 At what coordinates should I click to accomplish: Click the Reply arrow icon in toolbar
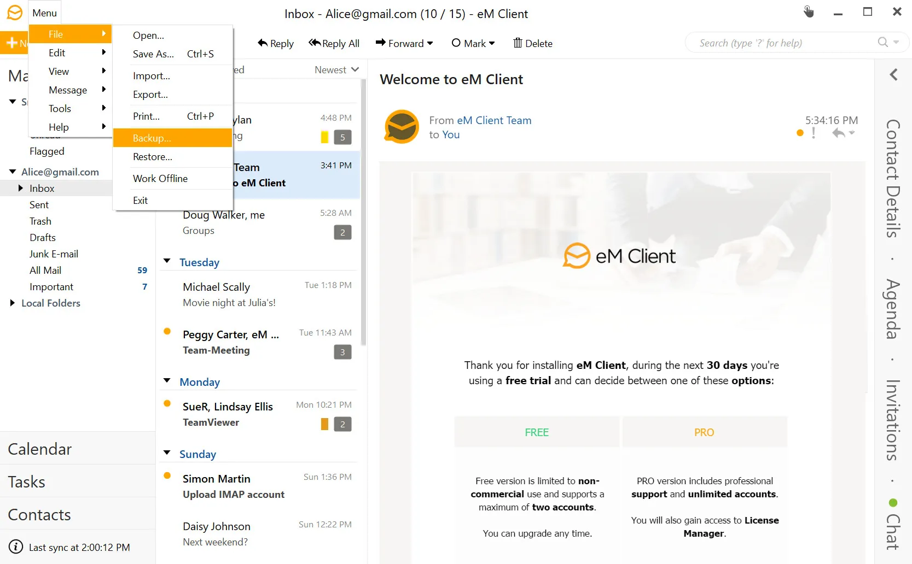(x=263, y=43)
